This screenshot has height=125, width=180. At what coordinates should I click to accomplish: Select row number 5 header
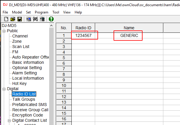(x=64, y=58)
